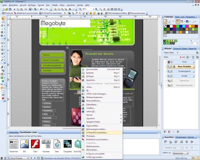Open the add page dropdown arrow in Seiten
The image size is (200, 160).
click(x=190, y=57)
